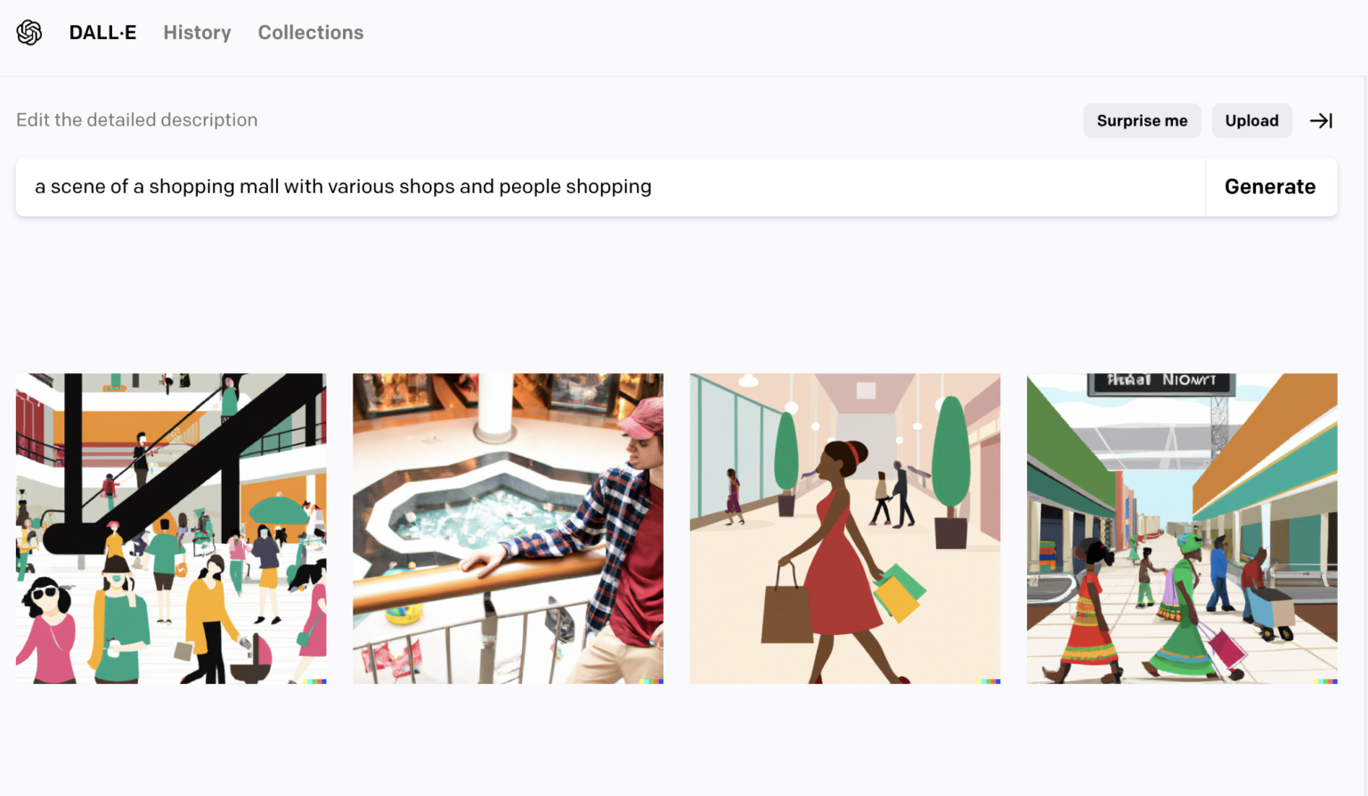Switch to the History tab
Screen dimensions: 1368x796
coord(197,33)
